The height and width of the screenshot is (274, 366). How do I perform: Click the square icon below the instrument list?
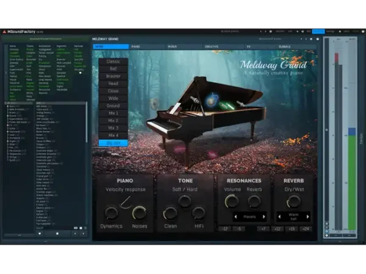(57, 233)
